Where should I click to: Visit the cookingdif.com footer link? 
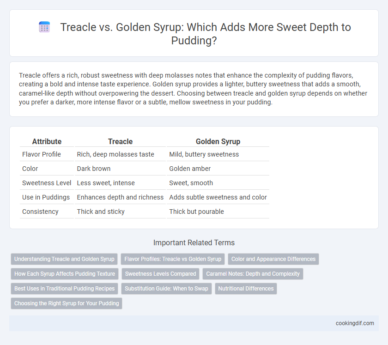coord(355,323)
